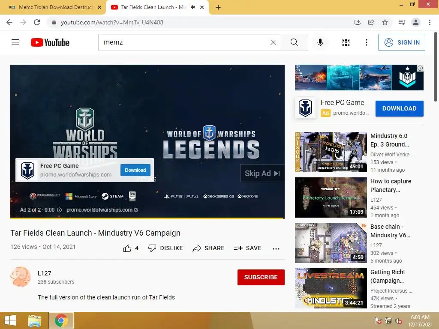Click the page vertical scrollbar
The height and width of the screenshot is (329, 439).
pyautogui.click(x=436, y=67)
